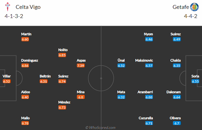Select Nyom rating badge 6.46
This screenshot has height=130, width=202.
149,39
